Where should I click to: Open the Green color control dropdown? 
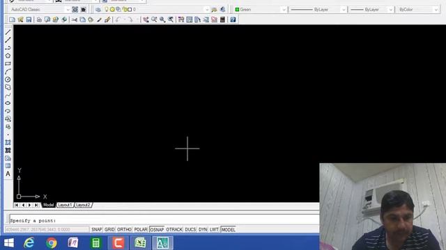pos(284,10)
